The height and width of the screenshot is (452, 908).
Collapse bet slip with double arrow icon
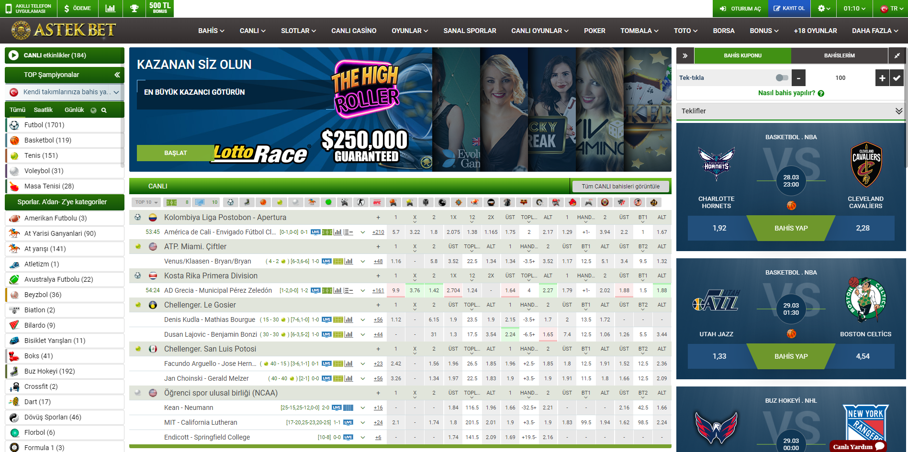(685, 55)
